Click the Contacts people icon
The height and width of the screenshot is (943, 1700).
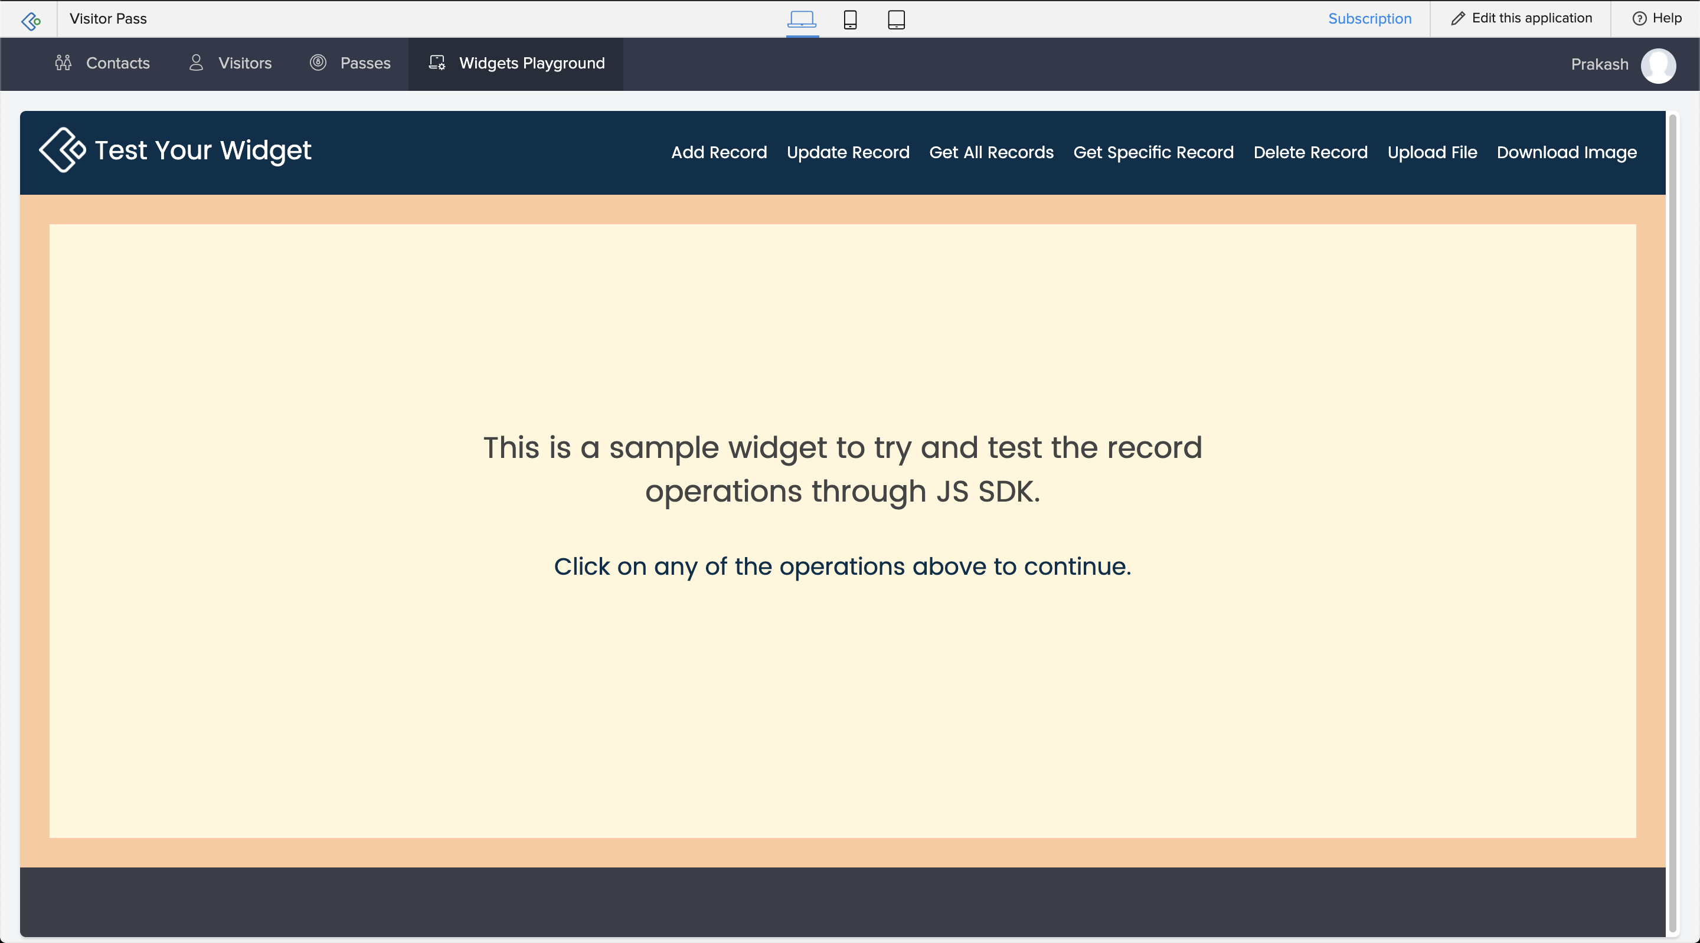(63, 63)
